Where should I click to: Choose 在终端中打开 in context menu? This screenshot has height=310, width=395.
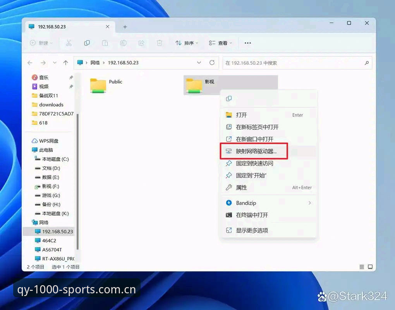[268, 215]
